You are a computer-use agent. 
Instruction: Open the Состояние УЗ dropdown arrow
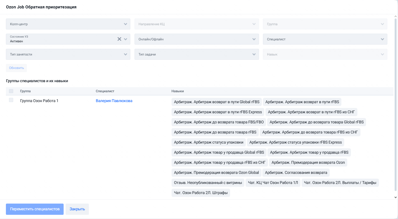tap(126, 39)
